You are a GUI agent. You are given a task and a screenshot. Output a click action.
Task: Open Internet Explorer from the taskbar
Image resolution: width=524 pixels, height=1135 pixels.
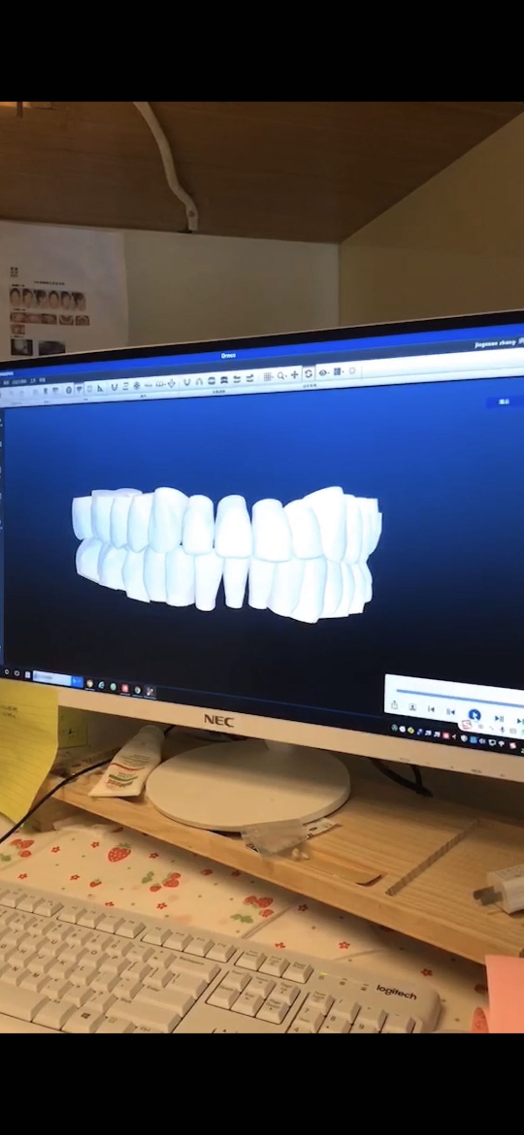(x=101, y=685)
